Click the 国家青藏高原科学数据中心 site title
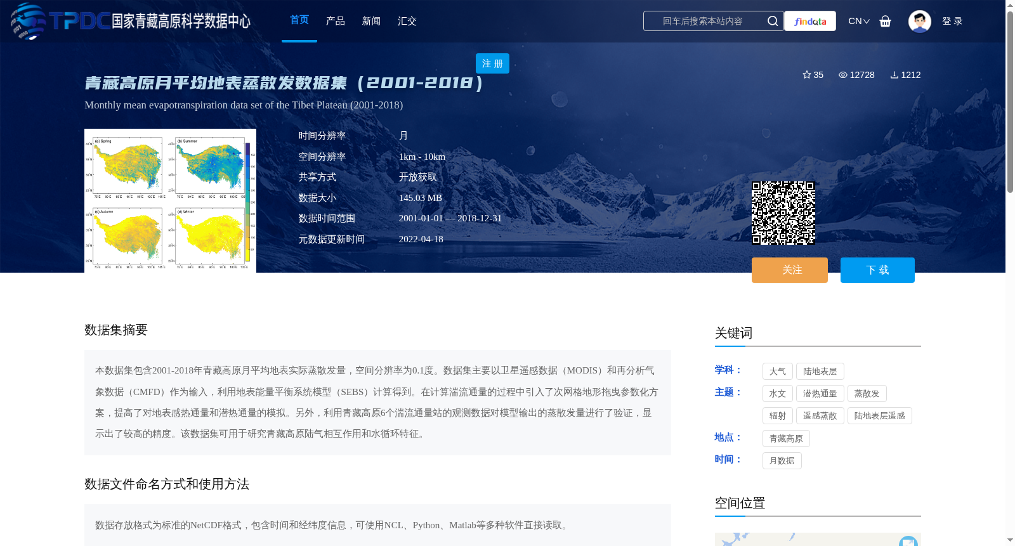The image size is (1015, 546). pos(181,21)
